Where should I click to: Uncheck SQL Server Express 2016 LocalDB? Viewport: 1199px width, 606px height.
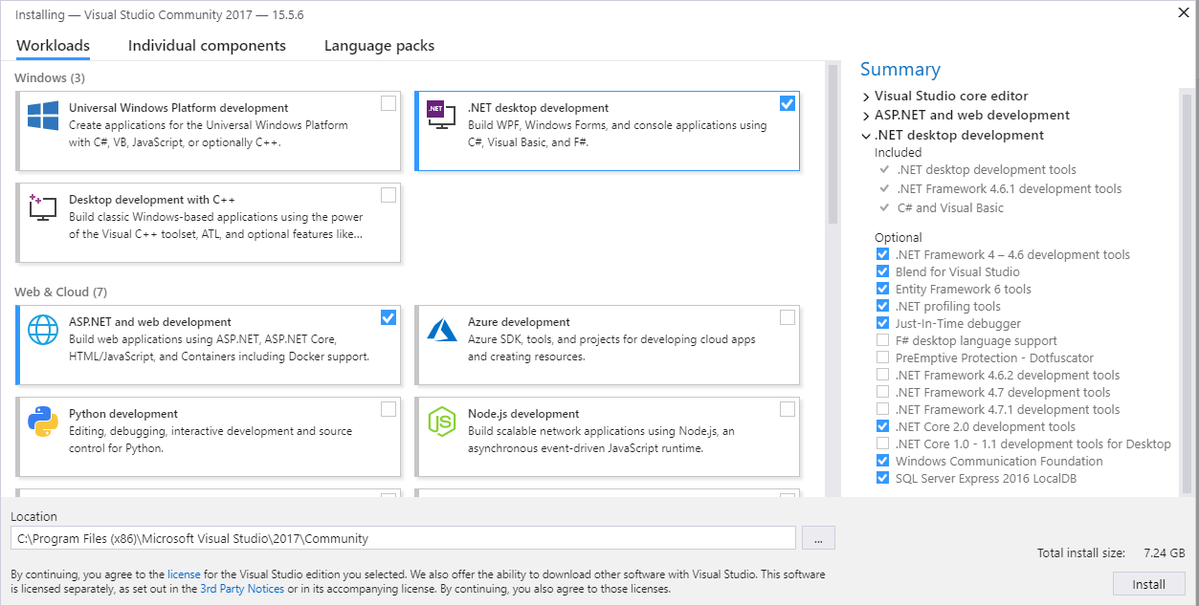tap(882, 479)
